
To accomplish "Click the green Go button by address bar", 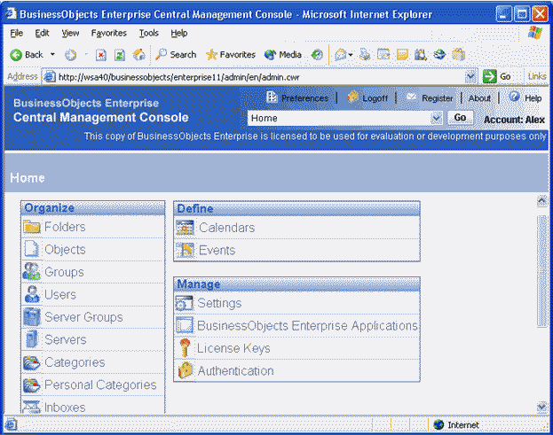I will pos(497,76).
